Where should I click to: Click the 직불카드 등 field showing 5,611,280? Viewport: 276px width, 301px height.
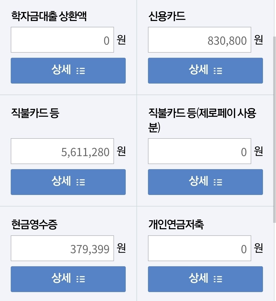[x=62, y=151]
